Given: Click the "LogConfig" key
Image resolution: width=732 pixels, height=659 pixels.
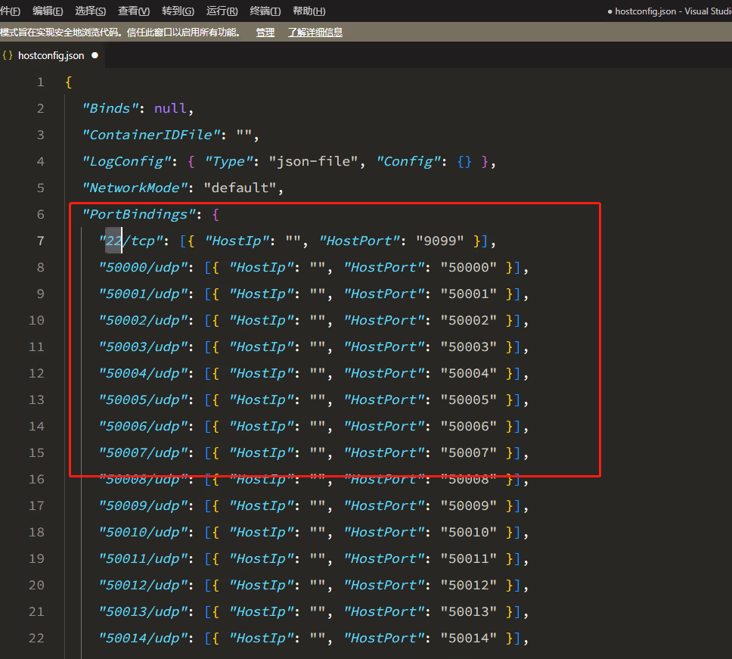Looking at the screenshot, I should pyautogui.click(x=127, y=162).
